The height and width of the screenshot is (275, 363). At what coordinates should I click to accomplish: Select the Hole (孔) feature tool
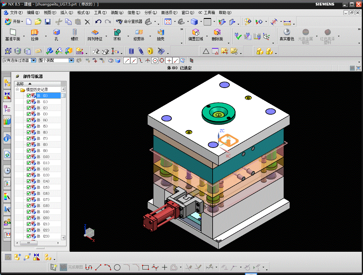pos(56,35)
